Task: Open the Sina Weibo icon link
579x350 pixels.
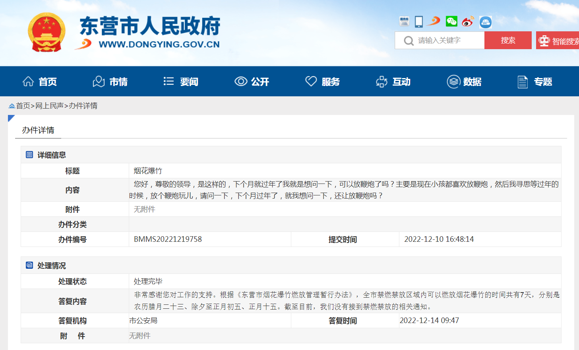Action: 468,21
